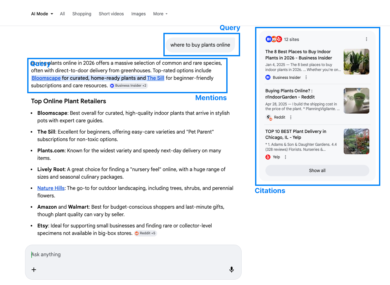
Task: Open the AI Mode dropdown
Action: pos(42,14)
